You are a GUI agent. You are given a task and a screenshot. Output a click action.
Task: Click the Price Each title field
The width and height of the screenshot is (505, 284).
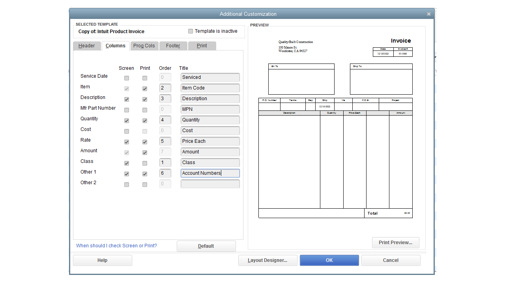click(210, 141)
